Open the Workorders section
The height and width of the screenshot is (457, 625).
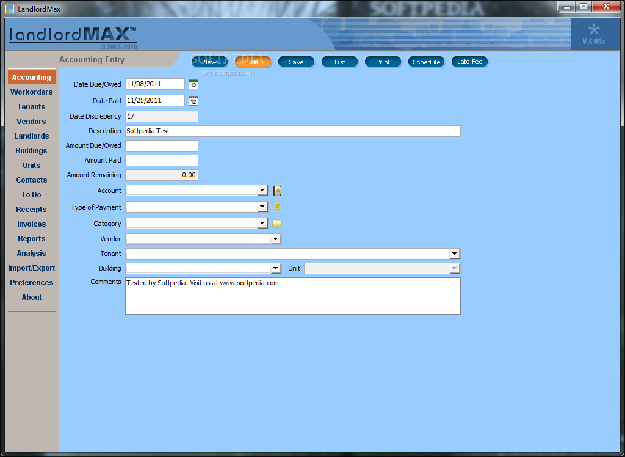(32, 92)
